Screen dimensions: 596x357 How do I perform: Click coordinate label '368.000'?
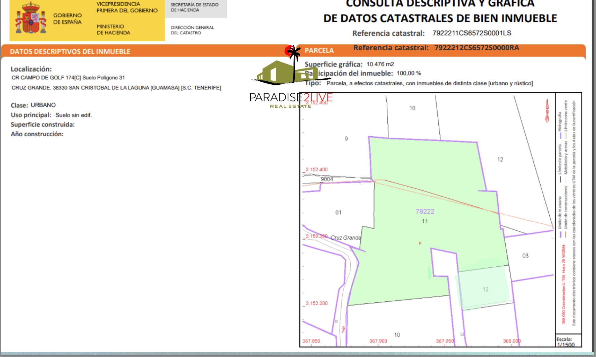pyautogui.click(x=512, y=341)
